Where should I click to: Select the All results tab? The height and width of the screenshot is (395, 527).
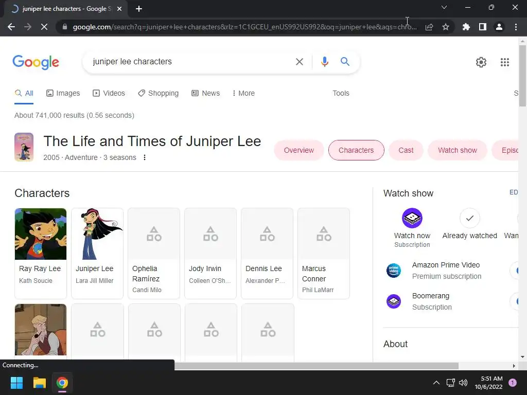24,94
